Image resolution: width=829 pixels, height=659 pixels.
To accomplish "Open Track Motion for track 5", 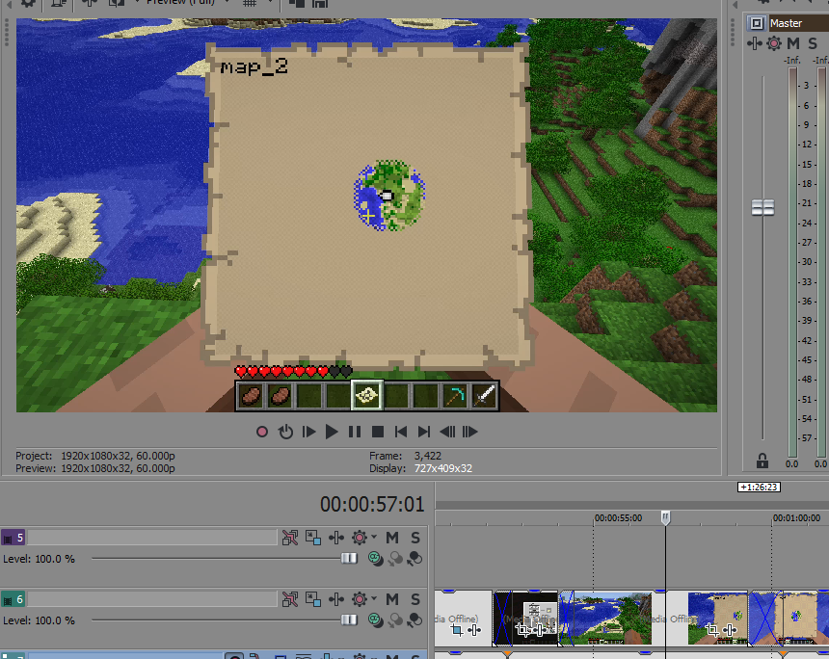I will (313, 538).
